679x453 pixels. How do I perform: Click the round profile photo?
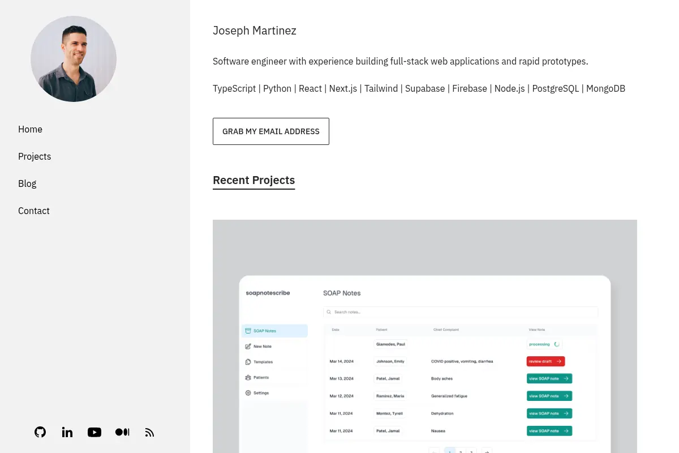[74, 59]
